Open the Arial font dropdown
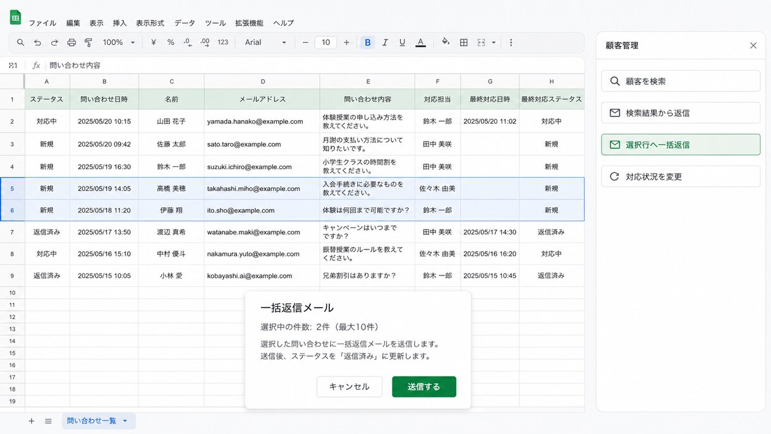The image size is (771, 434). [266, 42]
